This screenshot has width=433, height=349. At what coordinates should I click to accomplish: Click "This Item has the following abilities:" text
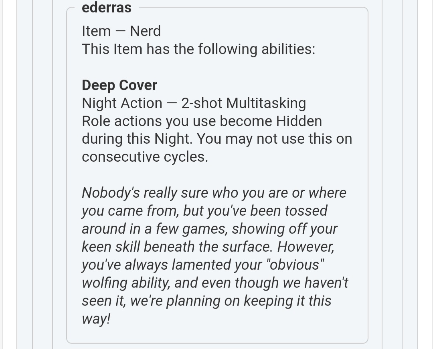(198, 49)
